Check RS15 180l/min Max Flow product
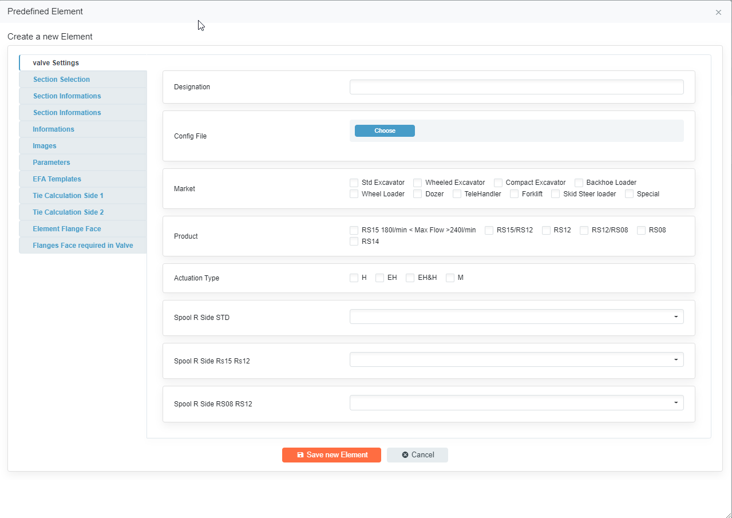The image size is (732, 518). 354,230
